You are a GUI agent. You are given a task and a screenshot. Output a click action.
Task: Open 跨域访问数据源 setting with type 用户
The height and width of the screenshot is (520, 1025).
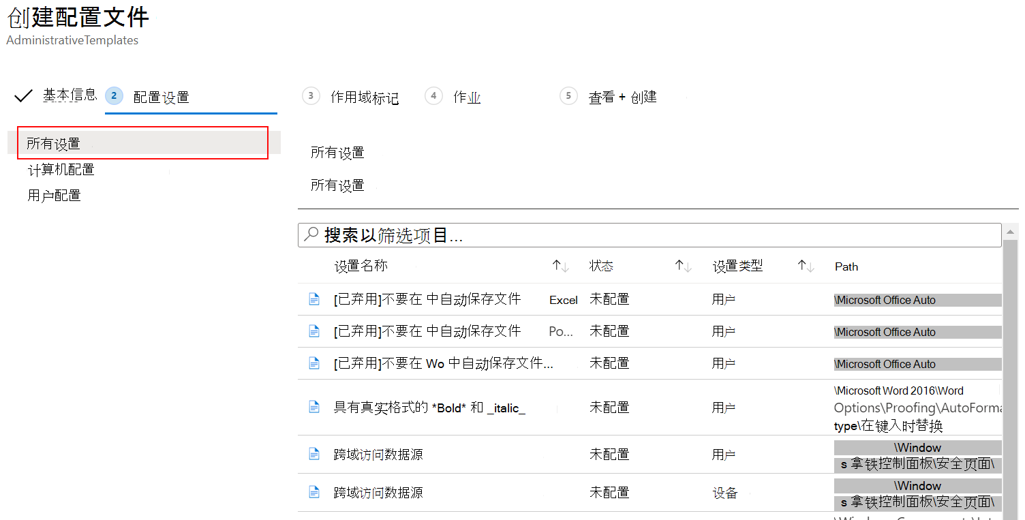[378, 454]
